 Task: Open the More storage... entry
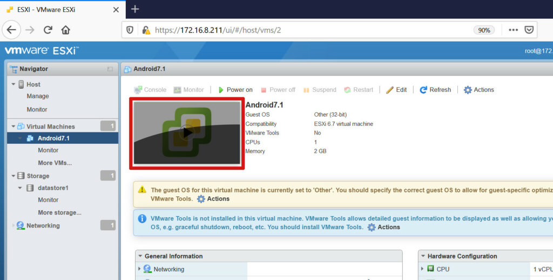59,212
